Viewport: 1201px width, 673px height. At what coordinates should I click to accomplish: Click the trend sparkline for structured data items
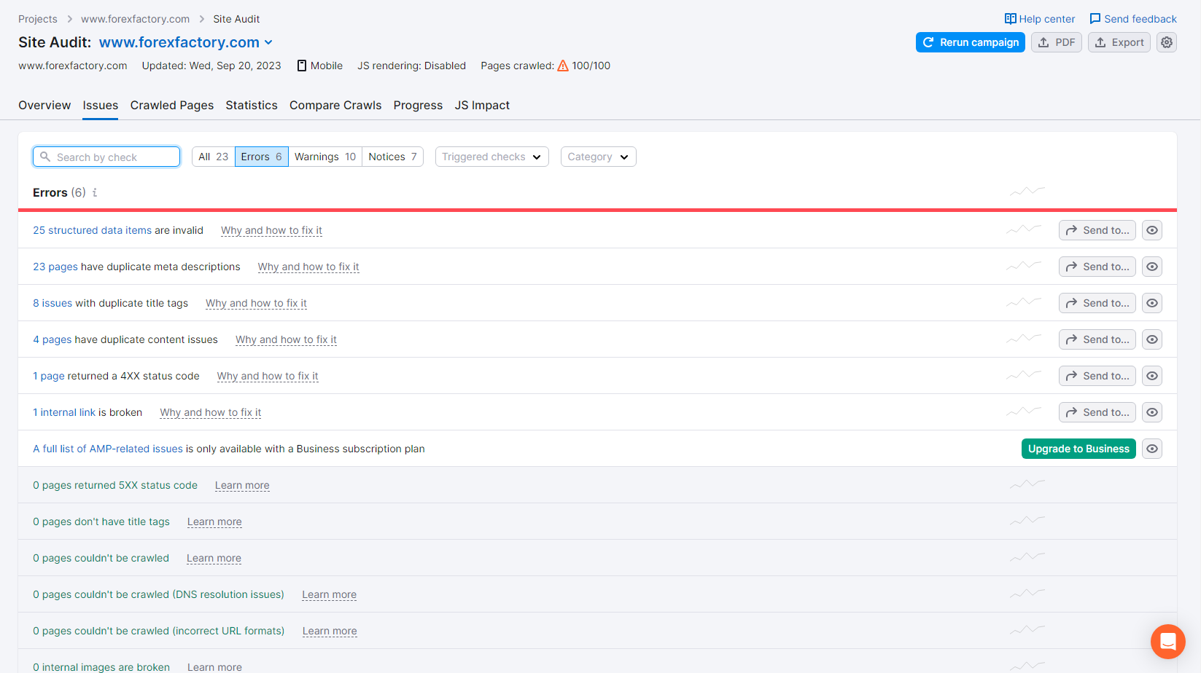pos(1024,229)
